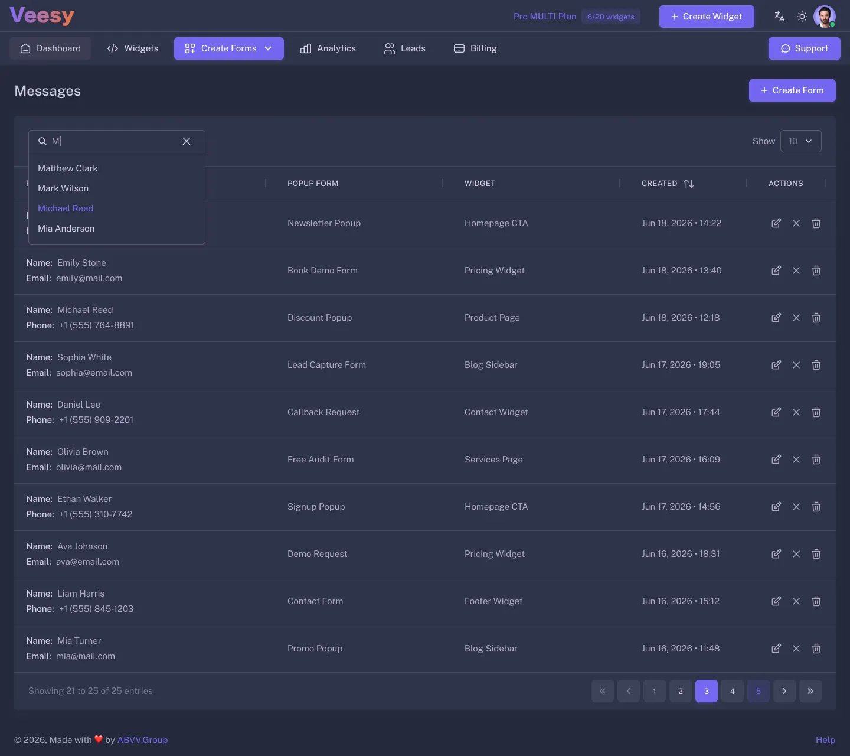
Task: Focus the messages search input
Action: click(x=117, y=141)
